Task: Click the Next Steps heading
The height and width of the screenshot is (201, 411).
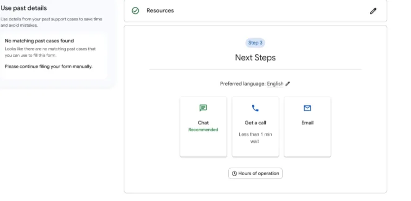Action: tap(255, 58)
